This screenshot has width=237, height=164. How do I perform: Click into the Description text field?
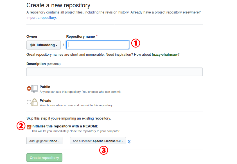tap(115, 72)
